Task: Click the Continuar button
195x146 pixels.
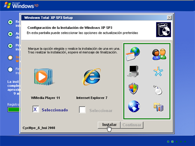Action: (x=132, y=125)
